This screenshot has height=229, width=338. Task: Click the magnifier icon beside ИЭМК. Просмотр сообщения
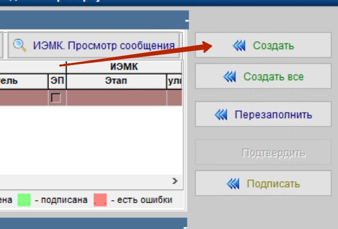(x=20, y=45)
